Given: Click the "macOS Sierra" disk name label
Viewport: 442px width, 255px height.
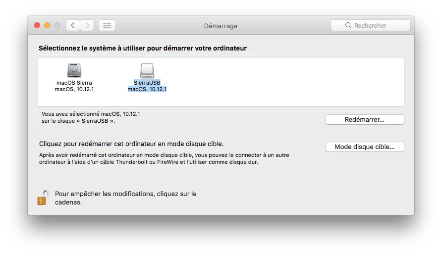Looking at the screenshot, I should [74, 83].
